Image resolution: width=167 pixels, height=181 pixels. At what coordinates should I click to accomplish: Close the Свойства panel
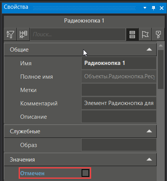point(162,8)
